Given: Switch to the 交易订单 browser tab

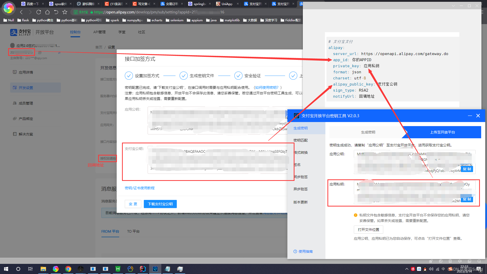Looking at the screenshot, I should [169, 4].
